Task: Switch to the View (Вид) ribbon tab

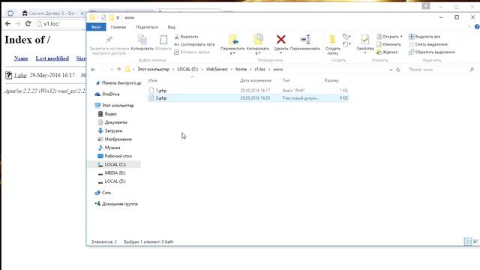Action: (172, 27)
